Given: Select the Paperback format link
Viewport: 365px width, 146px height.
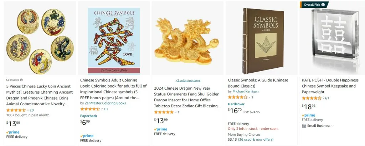Looking at the screenshot, I should (89, 116).
